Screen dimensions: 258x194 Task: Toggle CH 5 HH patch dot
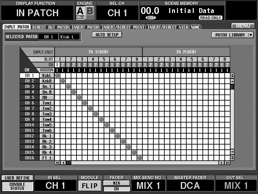(79, 97)
